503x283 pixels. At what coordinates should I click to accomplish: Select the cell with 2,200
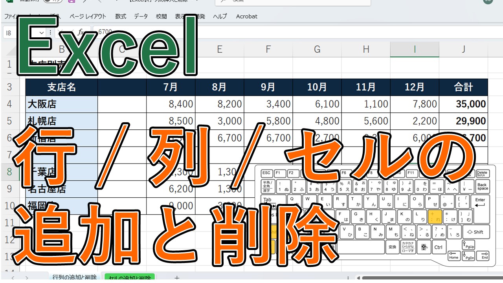pyautogui.click(x=415, y=121)
